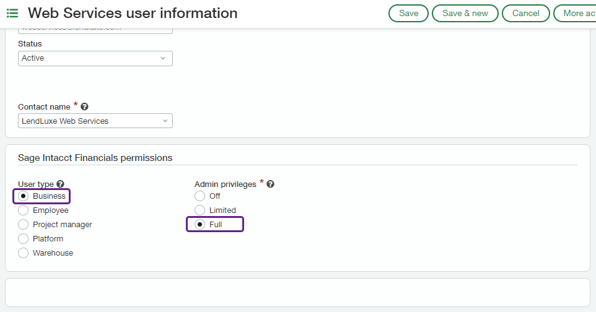
Task: Click help icon next to Contact name
Action: pyautogui.click(x=84, y=107)
